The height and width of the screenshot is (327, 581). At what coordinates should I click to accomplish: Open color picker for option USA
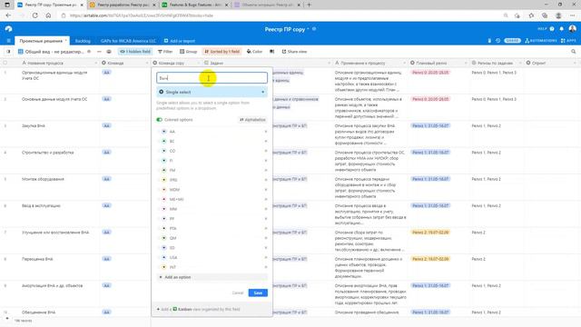[x=163, y=257]
